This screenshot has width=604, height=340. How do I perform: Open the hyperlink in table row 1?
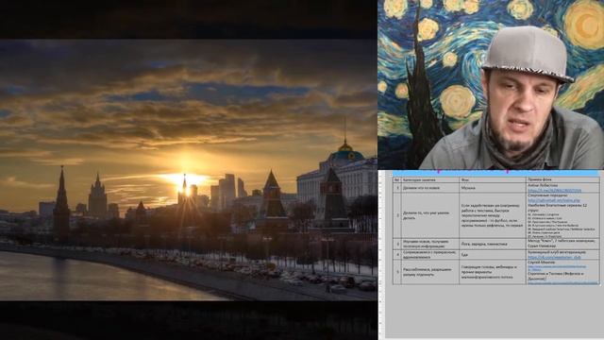(554, 191)
